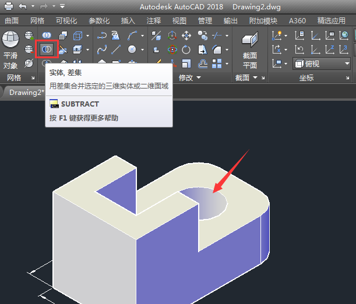356x304 pixels.
Task: Click the Subtract solid tool icon
Action: [x=46, y=50]
